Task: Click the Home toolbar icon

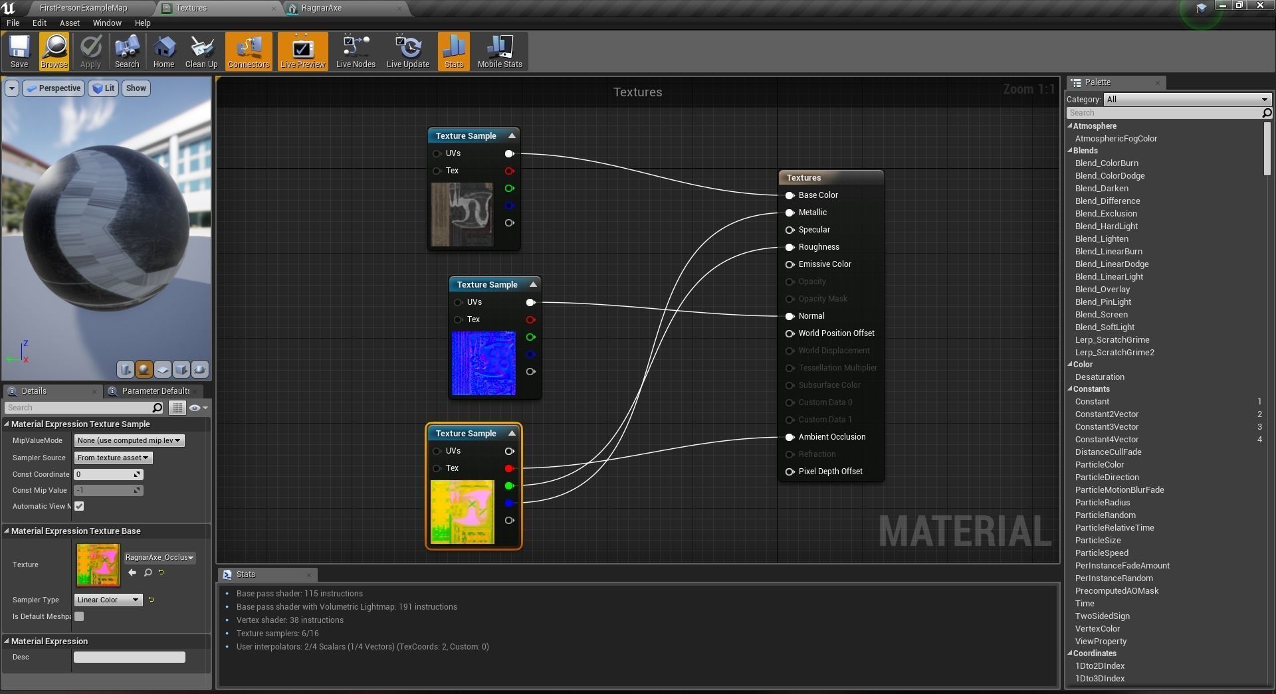Action: [163, 51]
